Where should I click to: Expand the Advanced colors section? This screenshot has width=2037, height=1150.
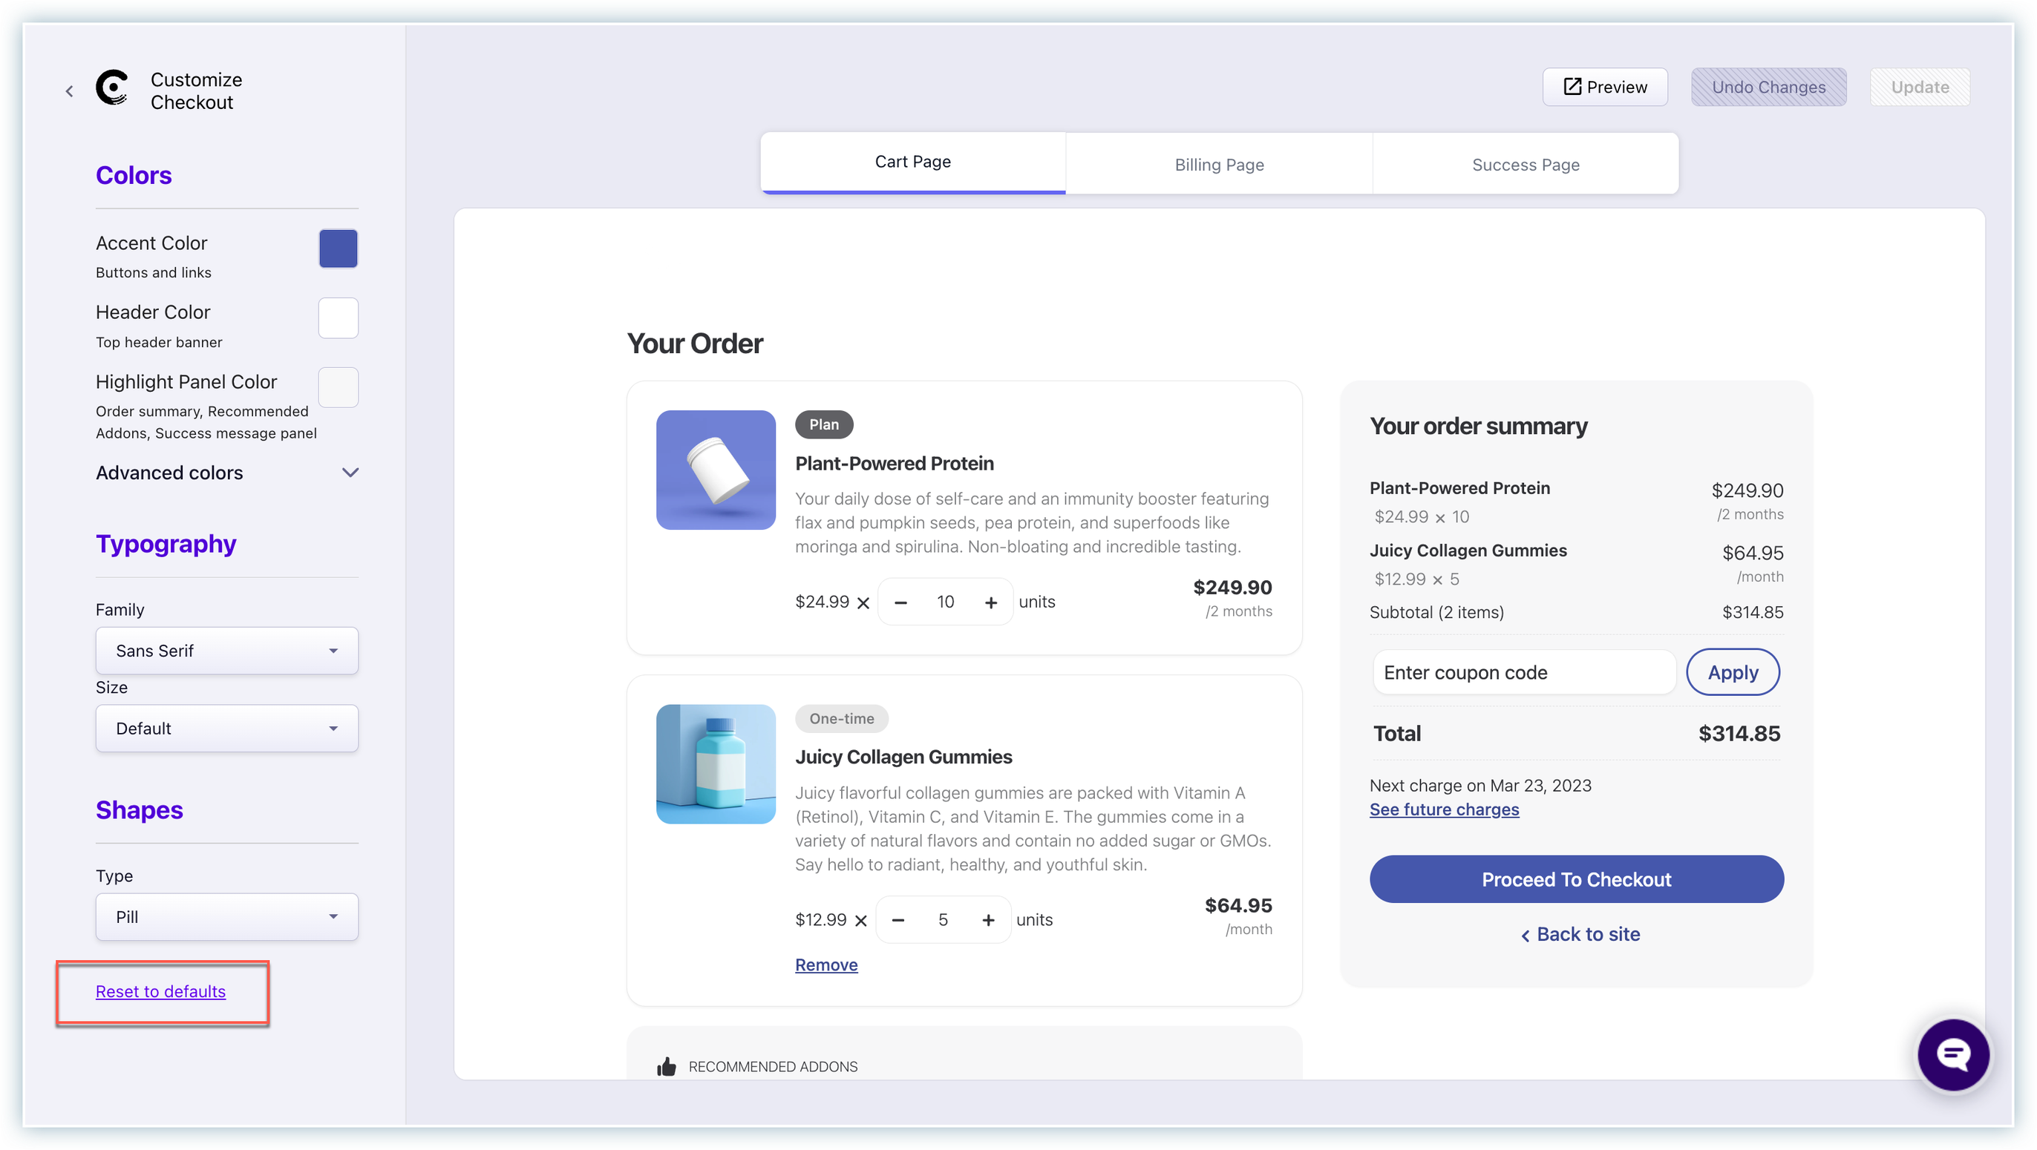[x=227, y=473]
